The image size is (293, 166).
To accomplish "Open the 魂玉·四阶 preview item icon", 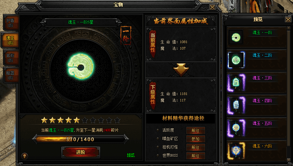I will coord(236,105).
